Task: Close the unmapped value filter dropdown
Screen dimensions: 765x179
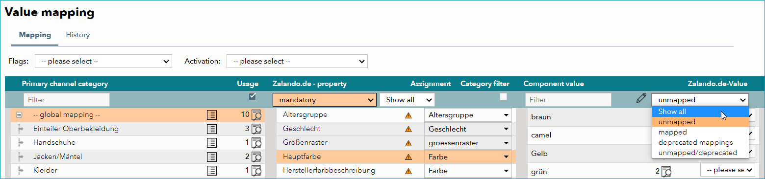Action: click(x=700, y=100)
